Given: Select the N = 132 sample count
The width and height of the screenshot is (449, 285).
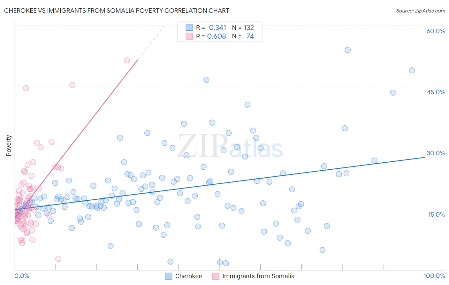Looking at the screenshot, I should point(243,27).
